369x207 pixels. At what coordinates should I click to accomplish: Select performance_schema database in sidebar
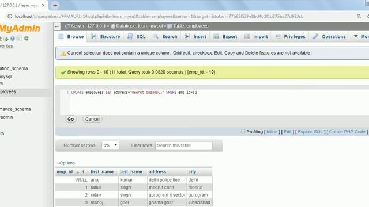click(x=16, y=109)
